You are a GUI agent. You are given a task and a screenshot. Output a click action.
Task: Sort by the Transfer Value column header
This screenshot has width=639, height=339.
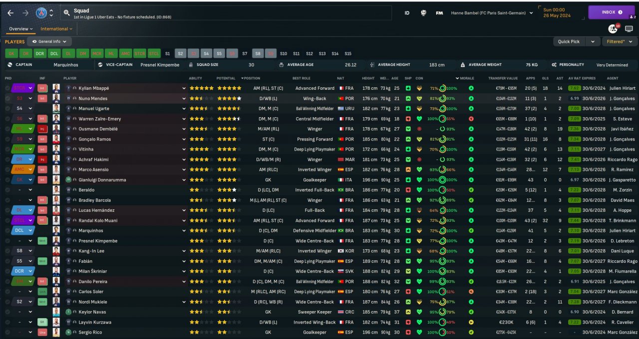[503, 78]
